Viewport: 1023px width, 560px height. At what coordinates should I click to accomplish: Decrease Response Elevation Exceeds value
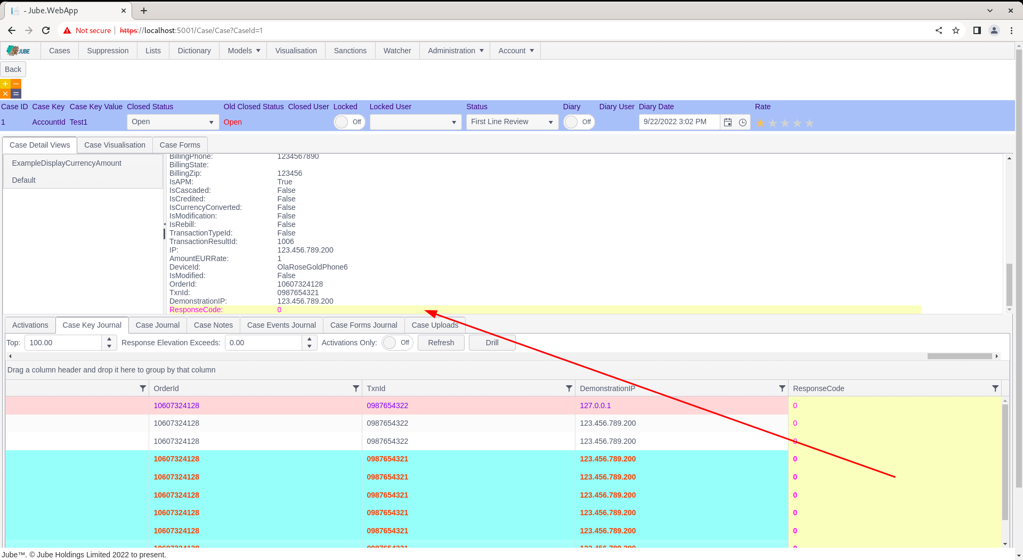310,346
